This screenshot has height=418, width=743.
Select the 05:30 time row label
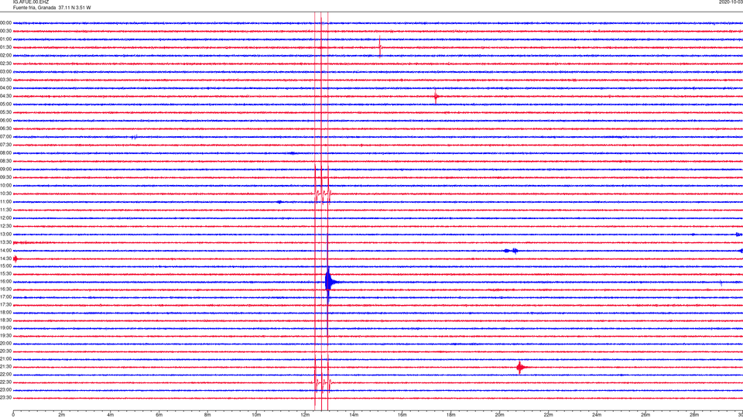pos(6,112)
